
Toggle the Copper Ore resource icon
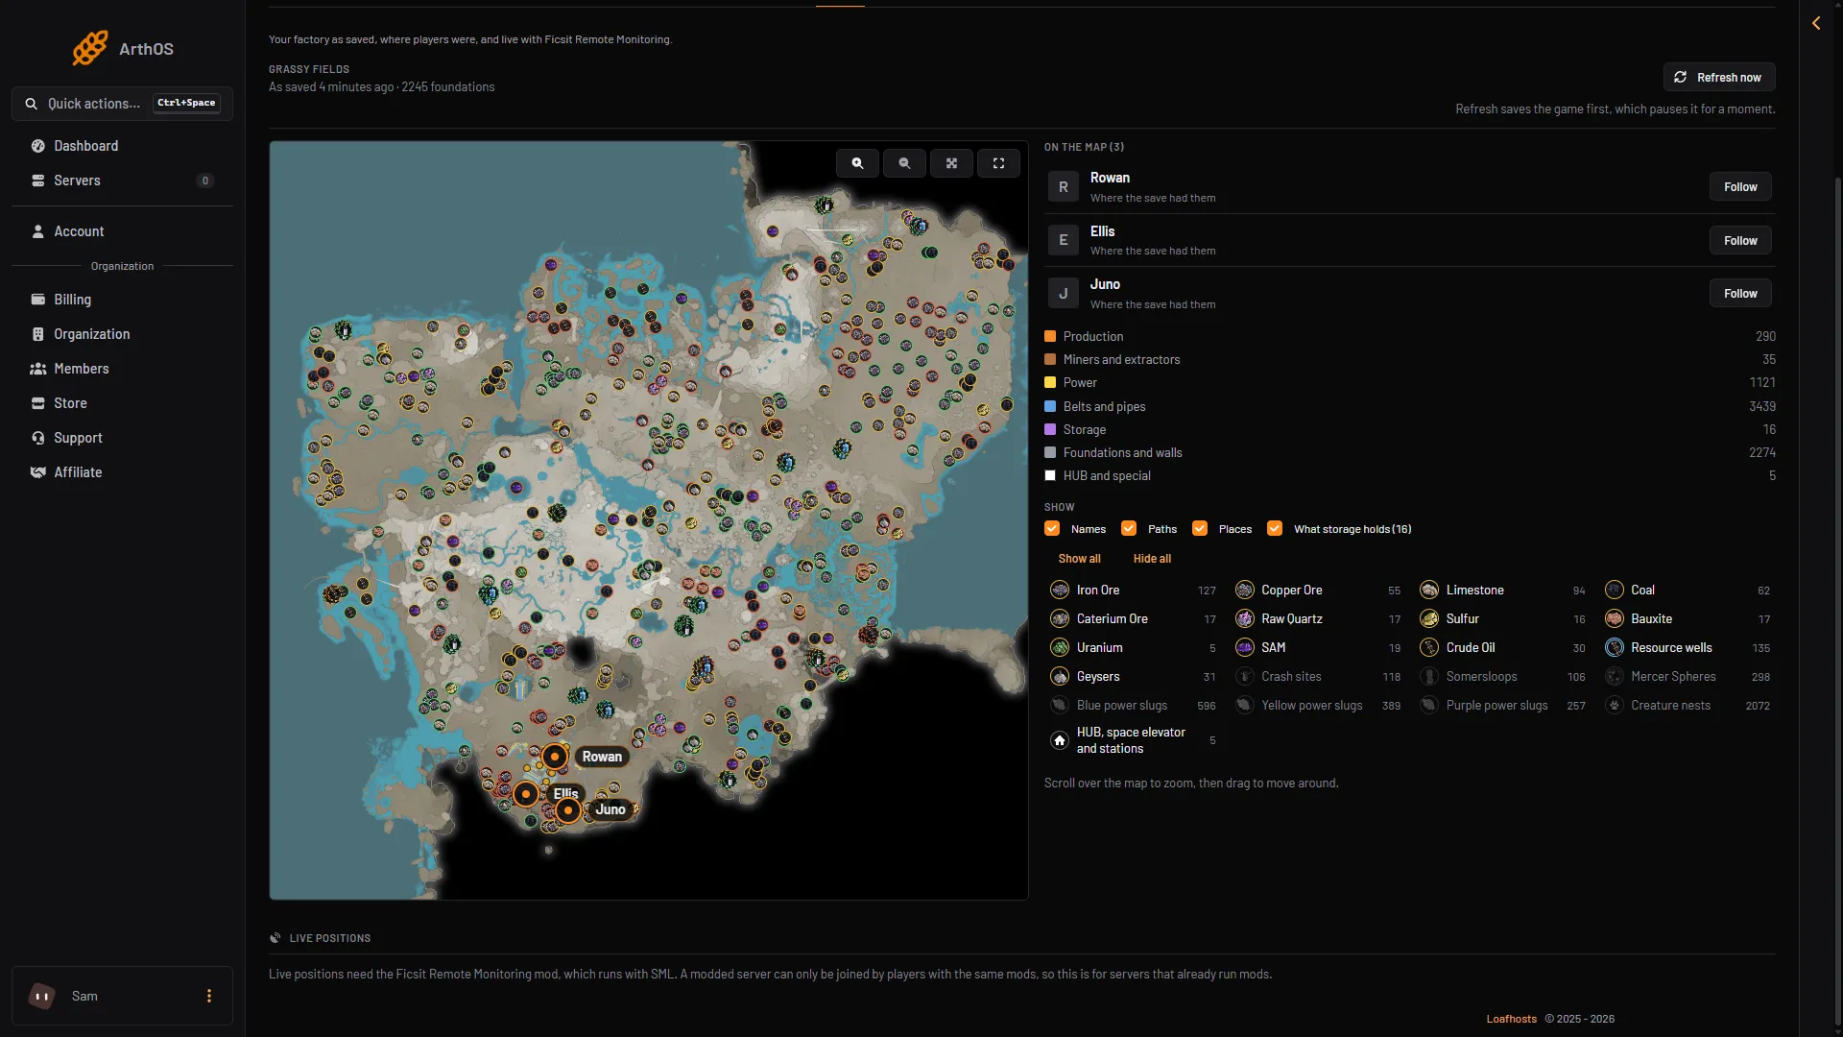pos(1245,591)
